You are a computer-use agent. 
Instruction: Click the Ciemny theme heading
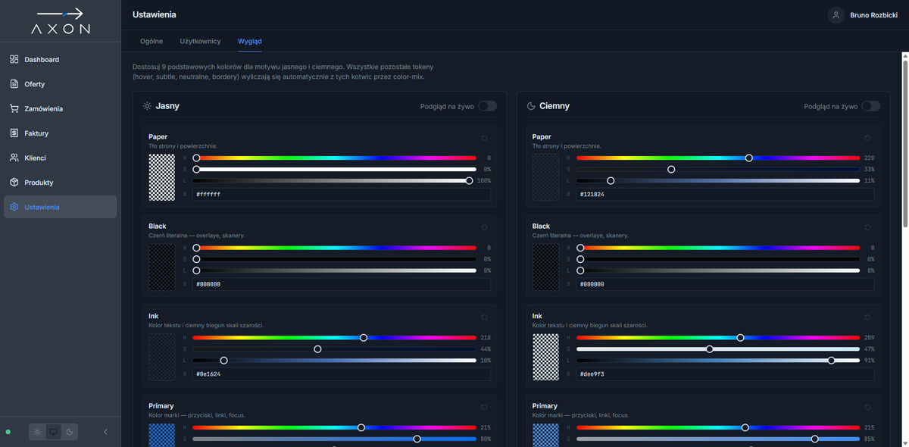(554, 106)
